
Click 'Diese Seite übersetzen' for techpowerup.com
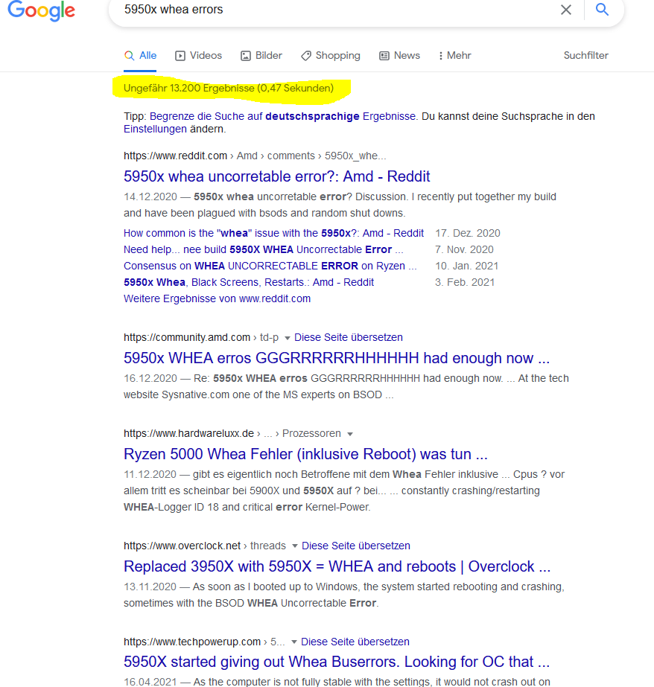(x=355, y=642)
